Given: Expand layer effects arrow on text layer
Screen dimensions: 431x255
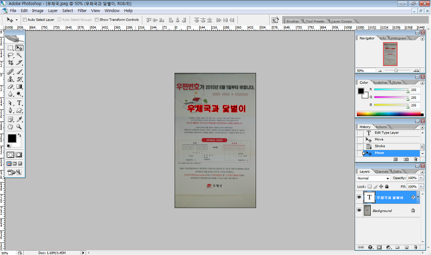Looking at the screenshot, I should [418, 197].
